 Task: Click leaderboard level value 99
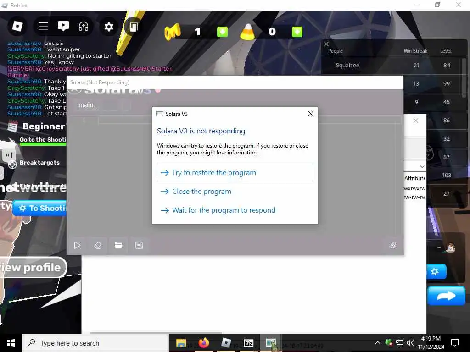click(447, 84)
